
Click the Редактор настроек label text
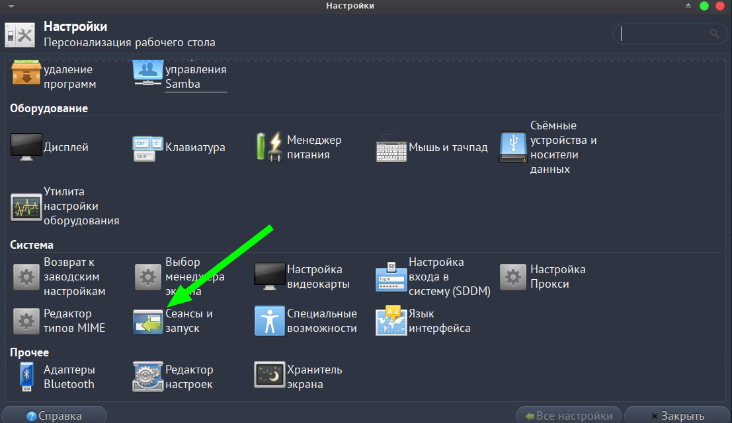pyautogui.click(x=189, y=377)
